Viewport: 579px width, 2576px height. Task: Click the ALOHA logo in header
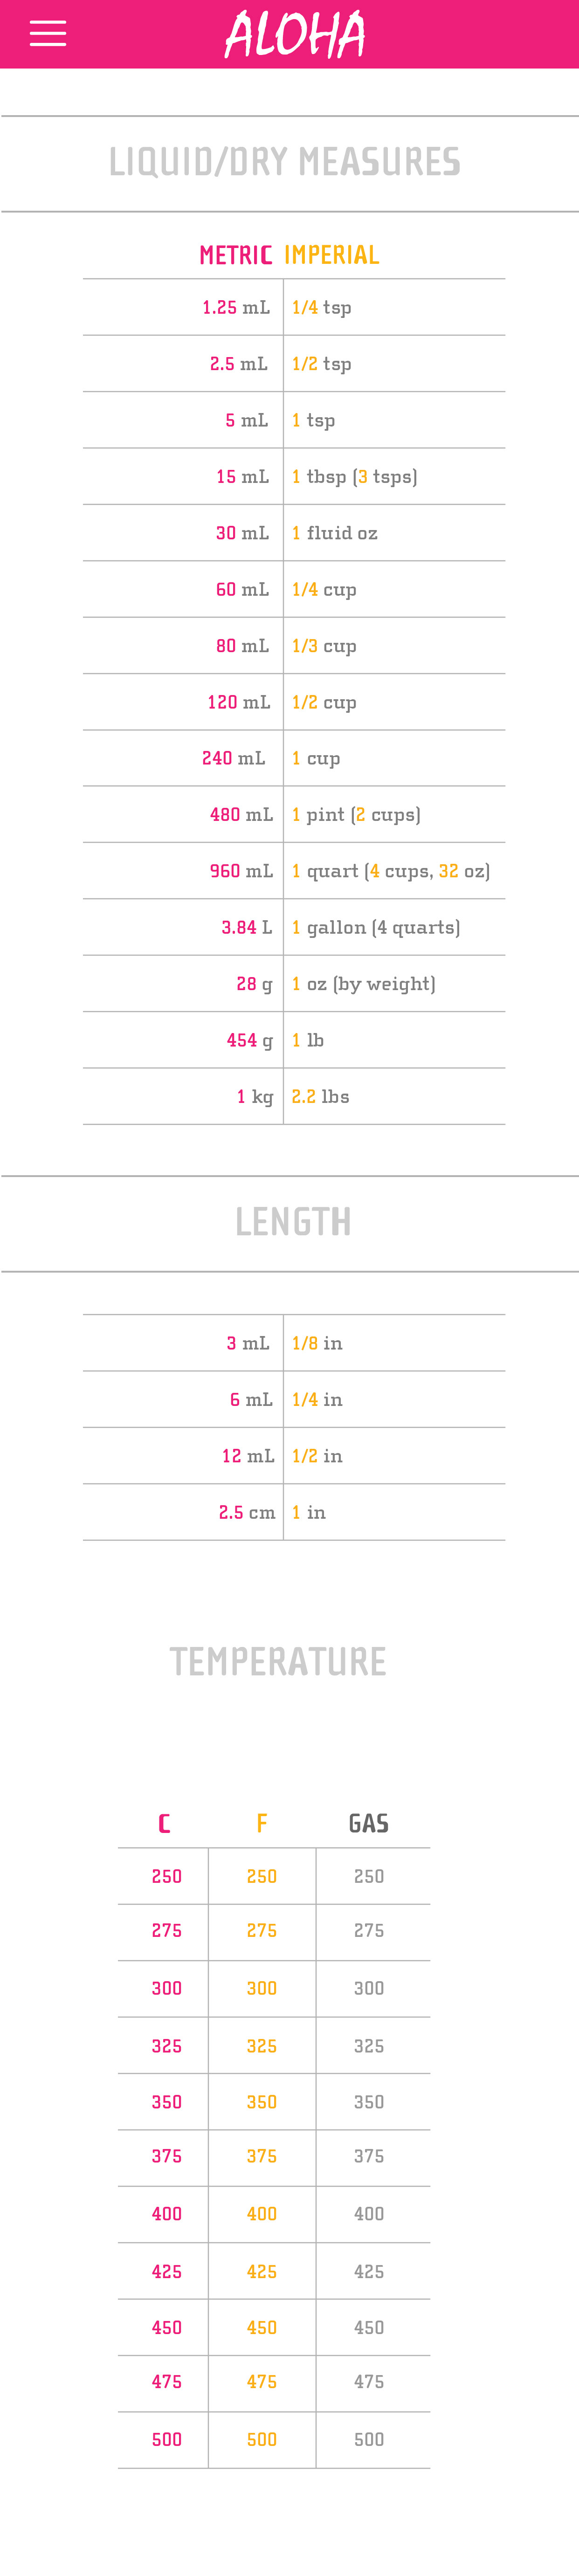coord(295,34)
